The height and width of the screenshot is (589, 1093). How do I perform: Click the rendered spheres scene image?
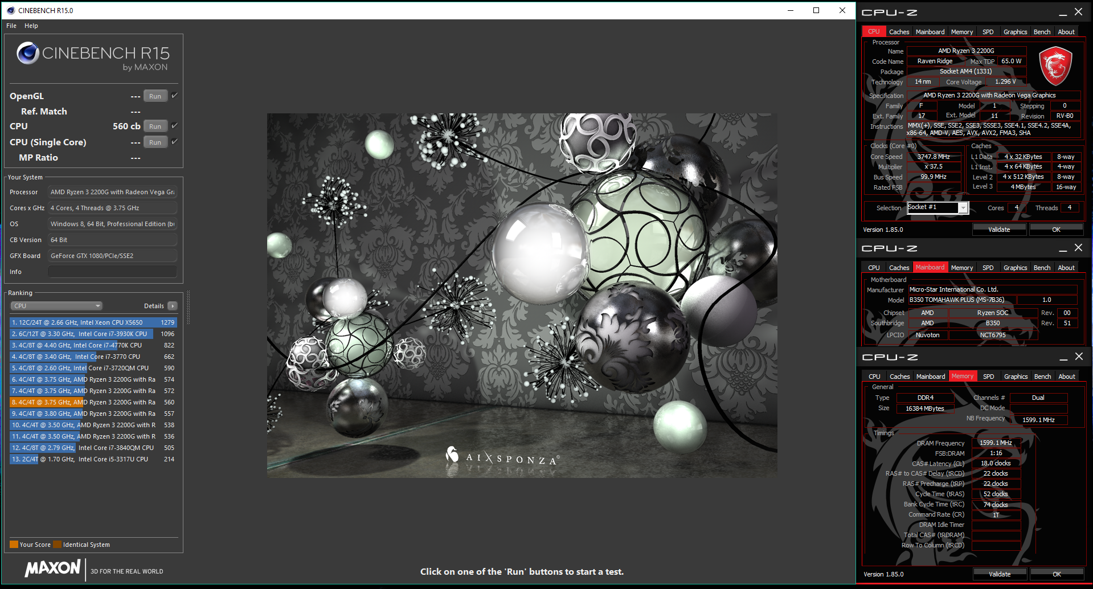[522, 295]
